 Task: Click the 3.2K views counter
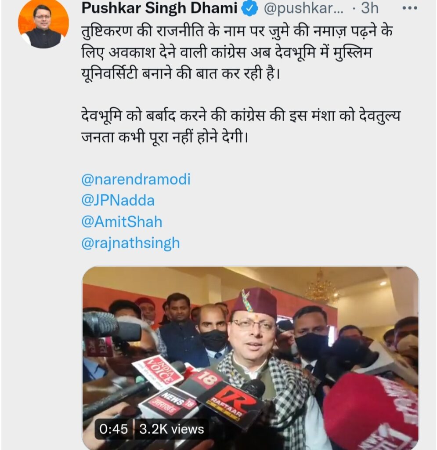tap(171, 429)
